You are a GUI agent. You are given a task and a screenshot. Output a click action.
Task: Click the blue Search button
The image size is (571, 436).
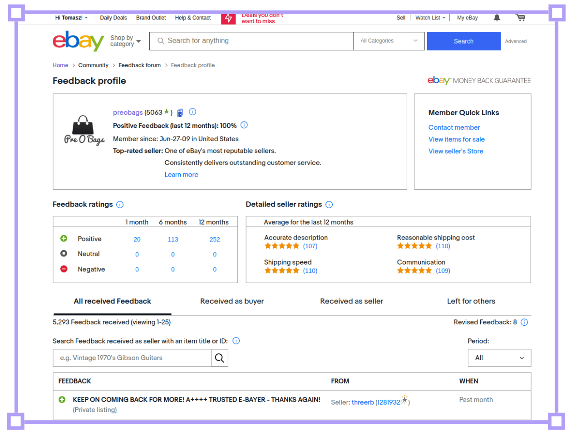464,41
